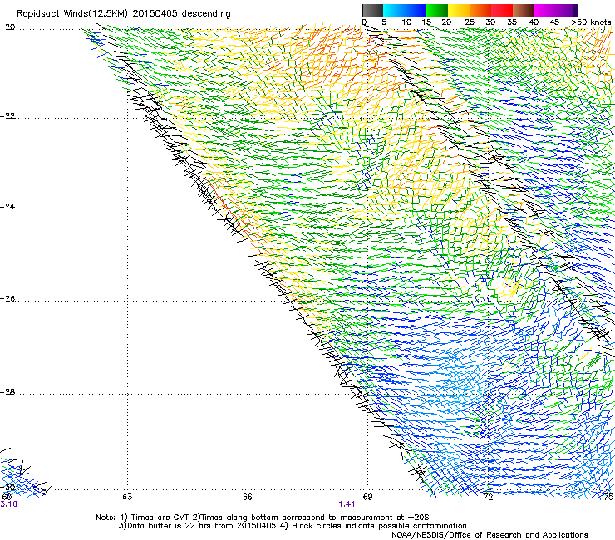615x540 pixels.
Task: Click the 69 longitude axis label
Action: pyautogui.click(x=367, y=497)
